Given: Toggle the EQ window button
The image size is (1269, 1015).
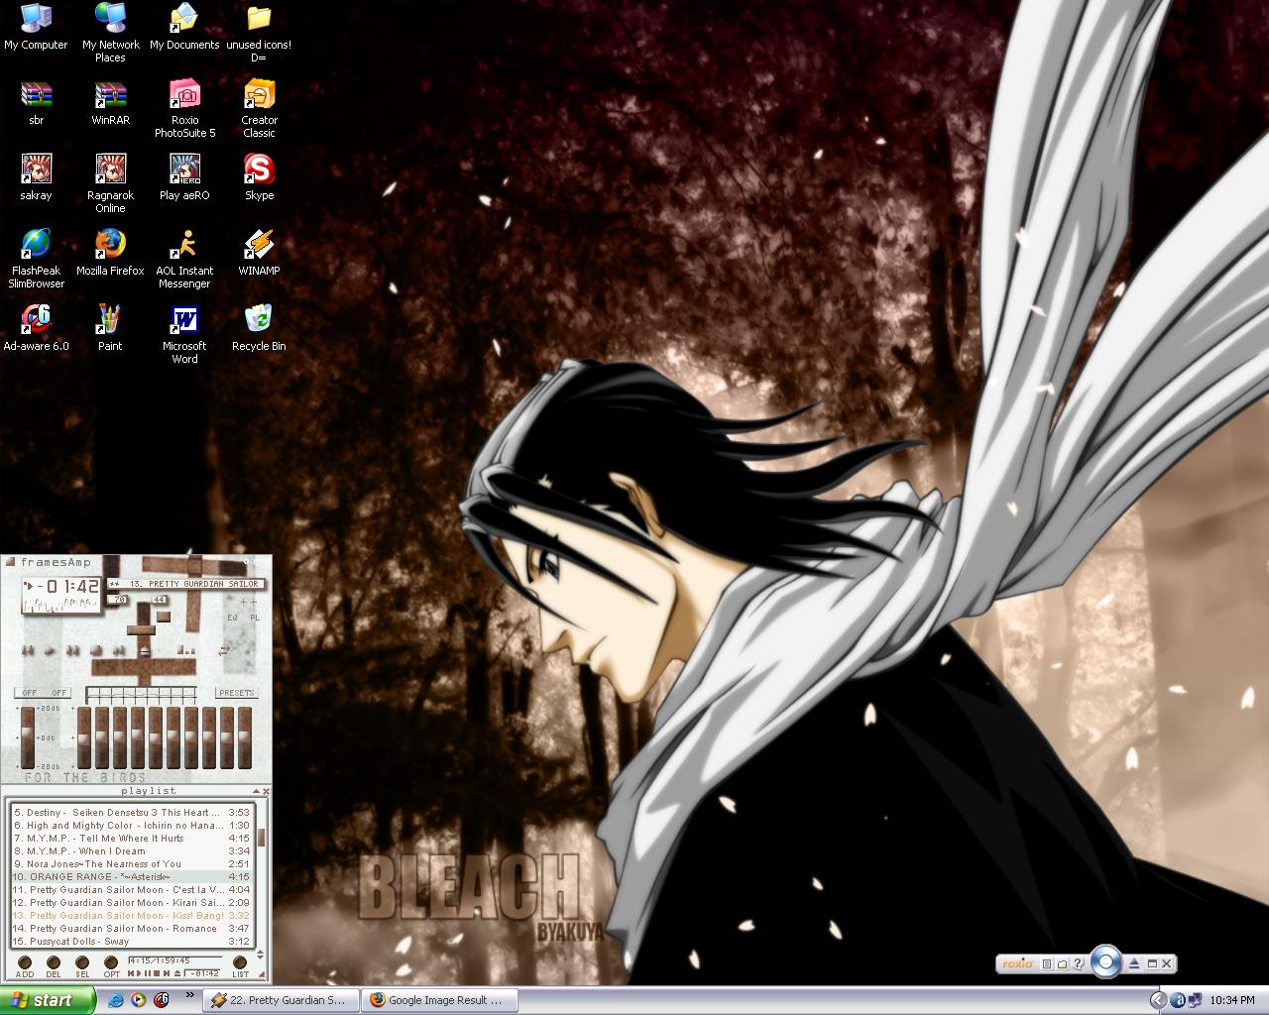Looking at the screenshot, I should coord(232,618).
